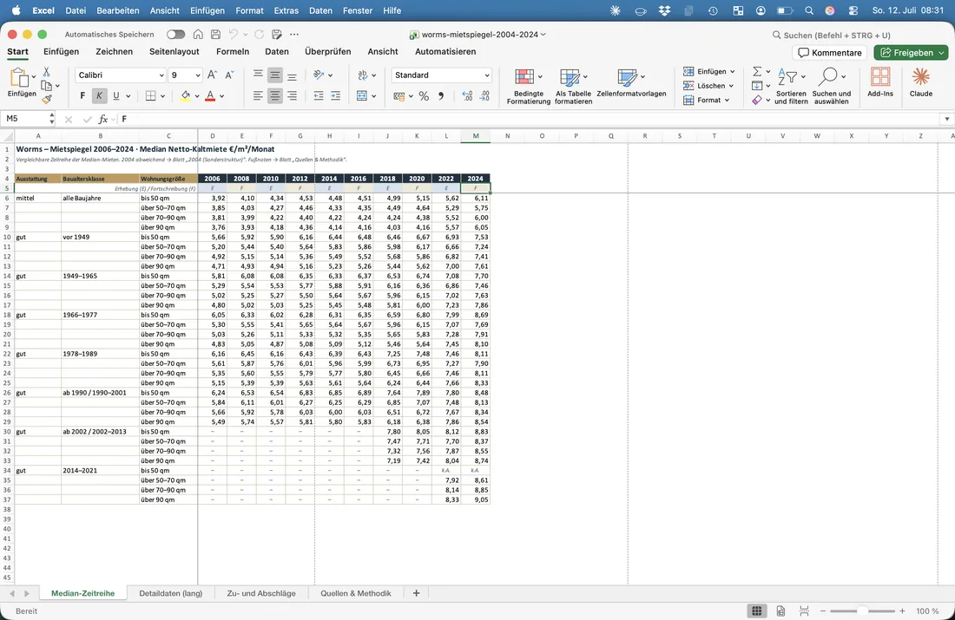This screenshot has height=620, width=955.
Task: Toggle horizontal center alignment
Action: pyautogui.click(x=275, y=95)
